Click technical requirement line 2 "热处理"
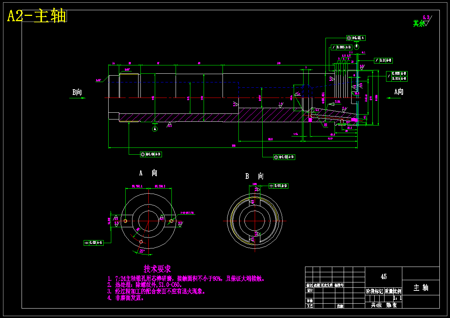 pos(145,285)
